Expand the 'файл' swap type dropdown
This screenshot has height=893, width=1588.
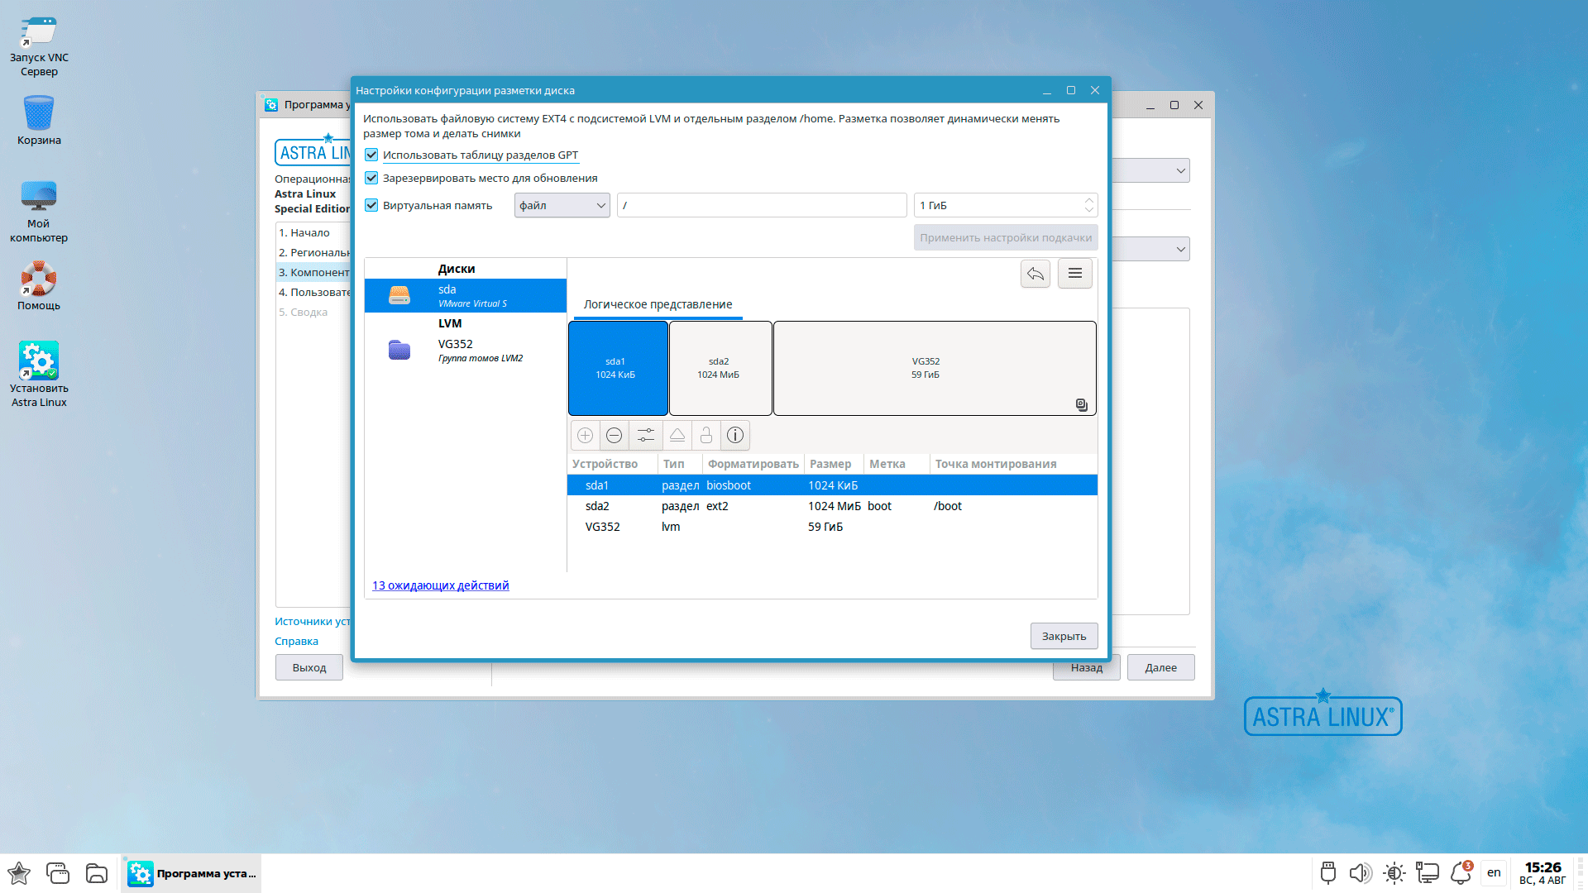click(x=562, y=205)
